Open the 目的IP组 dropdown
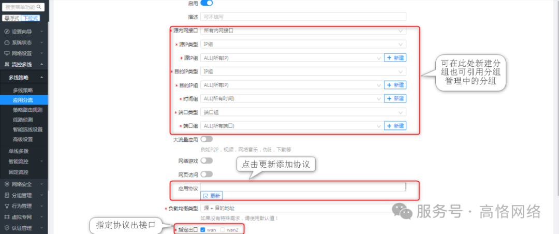The image size is (559, 234). (291, 85)
